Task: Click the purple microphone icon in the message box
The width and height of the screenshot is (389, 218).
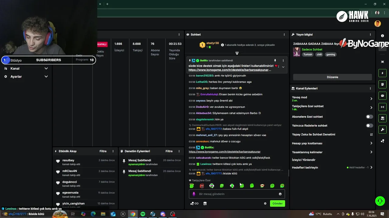Action: [x=194, y=194]
